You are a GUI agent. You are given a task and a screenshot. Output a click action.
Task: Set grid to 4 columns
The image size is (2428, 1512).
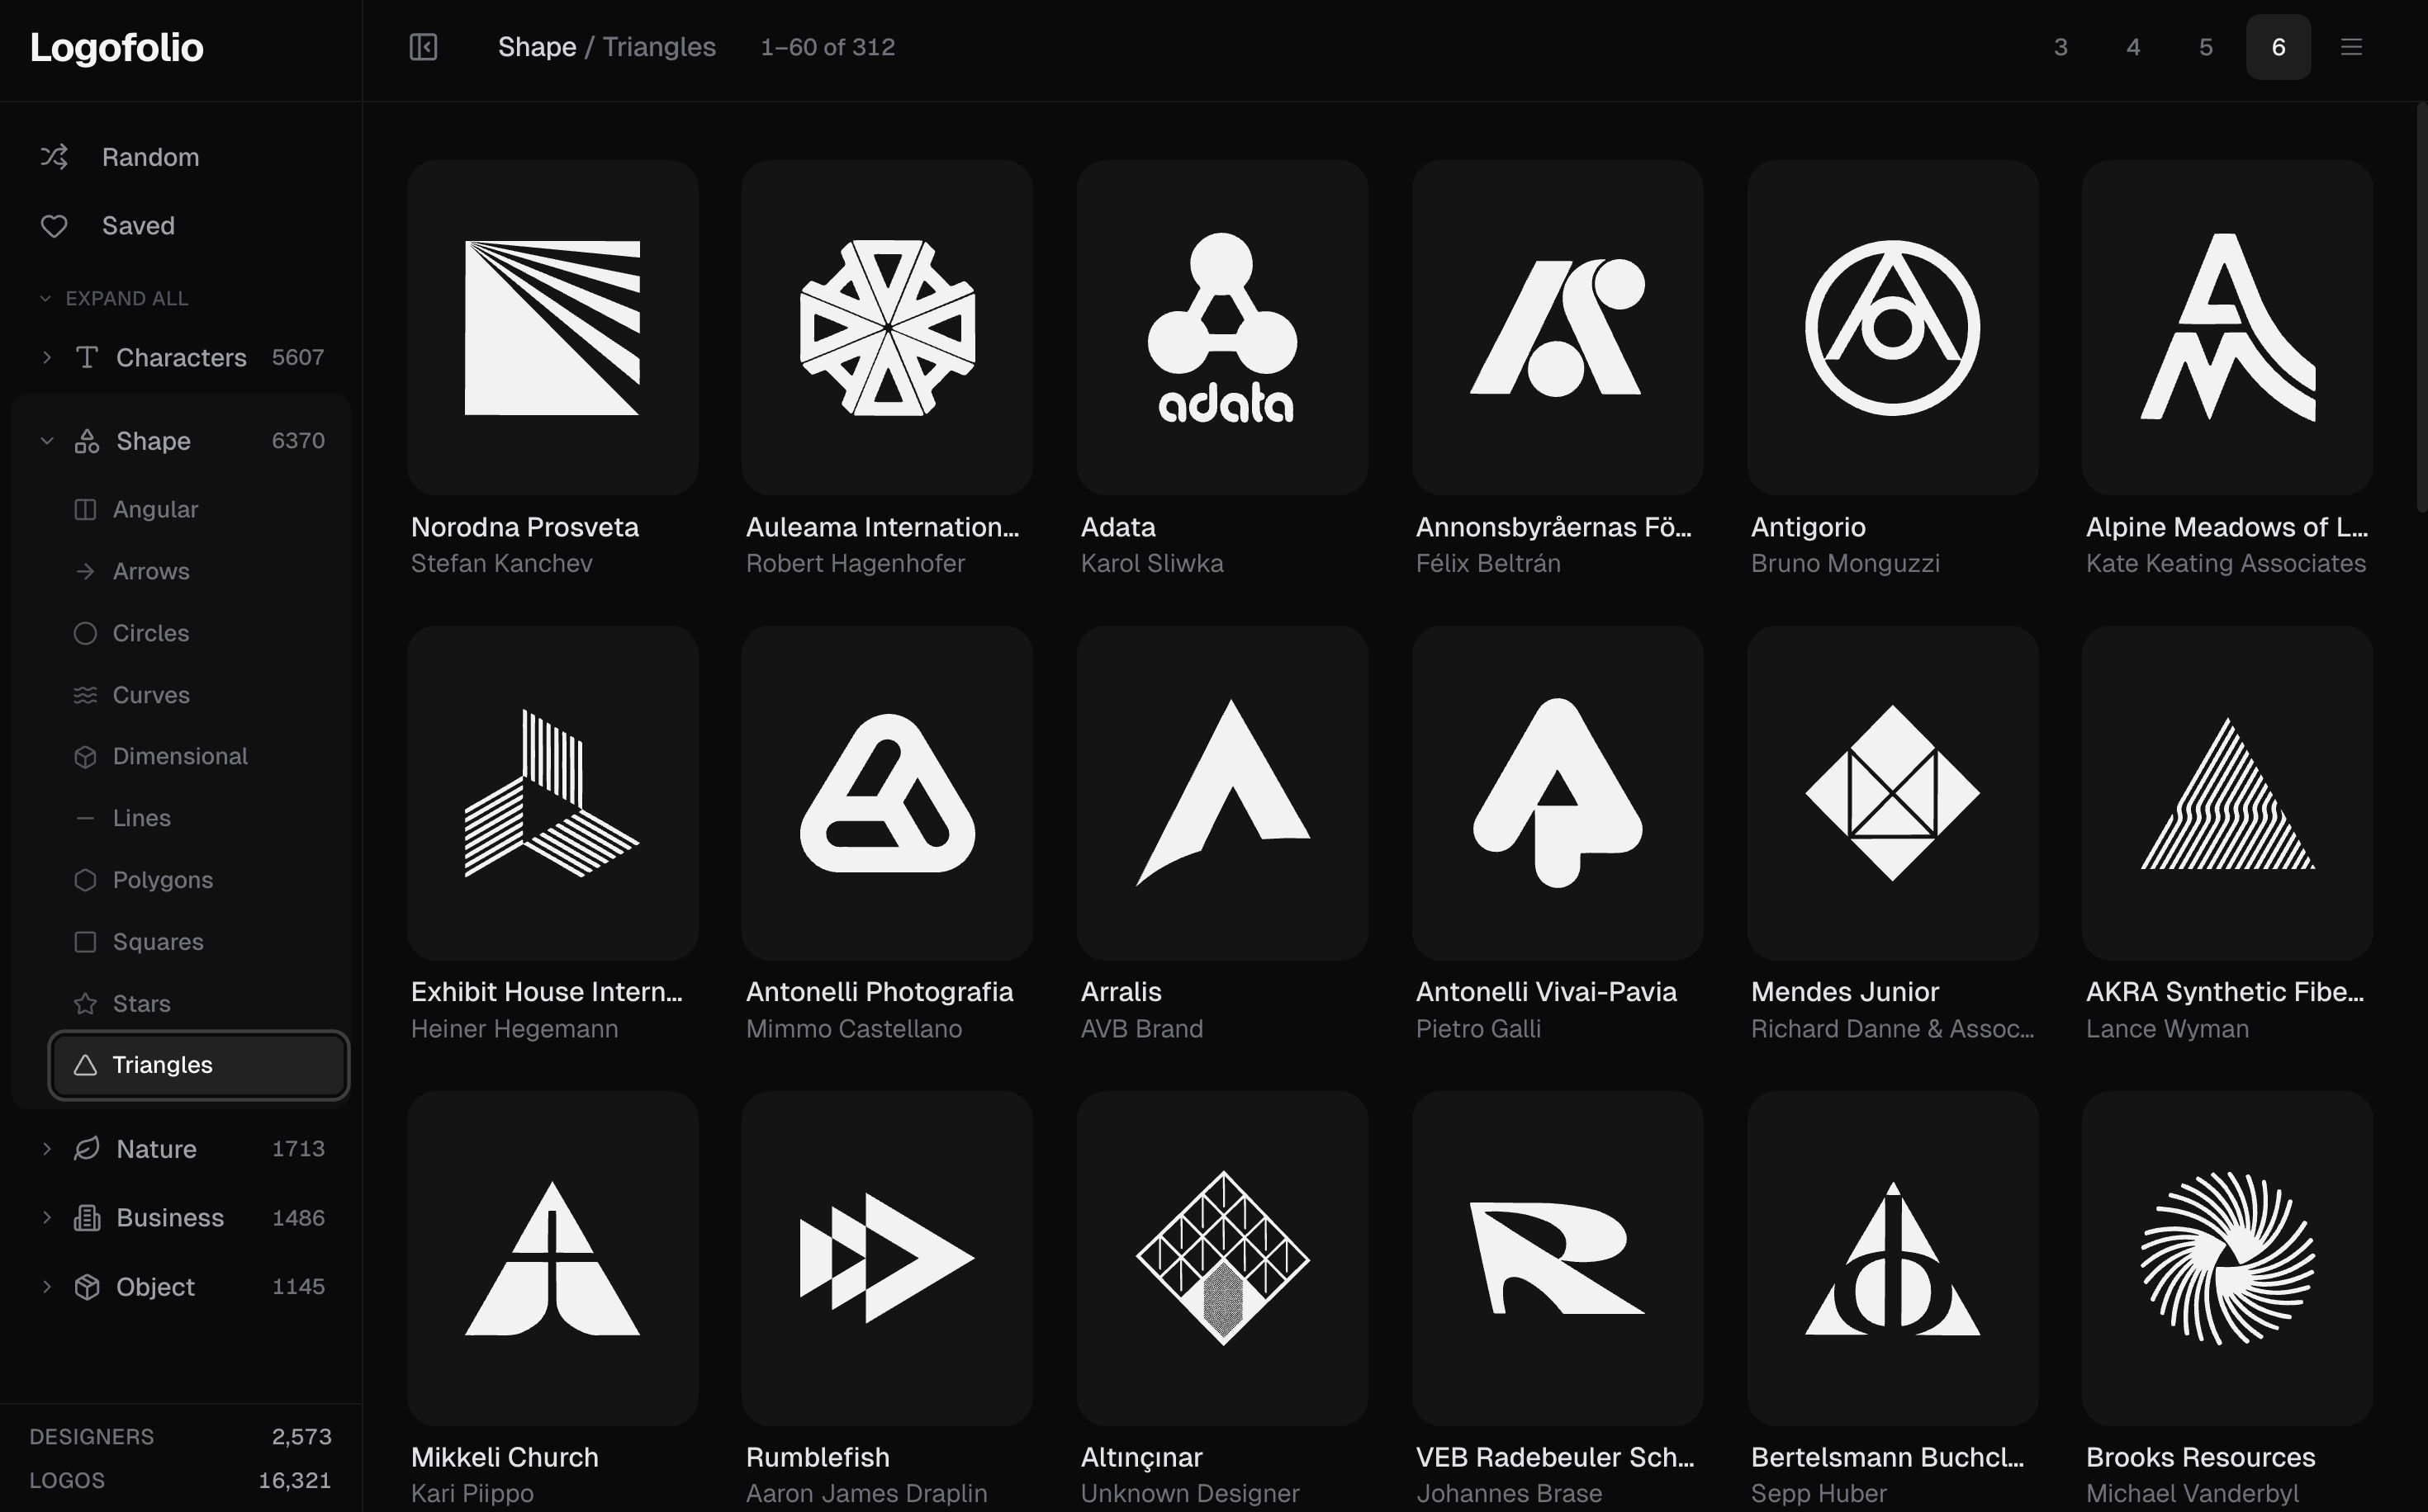2133,47
